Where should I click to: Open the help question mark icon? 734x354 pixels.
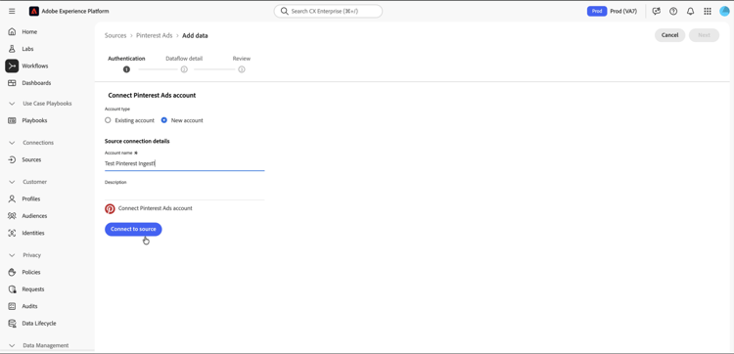tap(673, 11)
